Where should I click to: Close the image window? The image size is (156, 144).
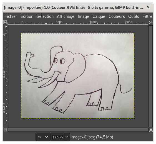point(148,7)
